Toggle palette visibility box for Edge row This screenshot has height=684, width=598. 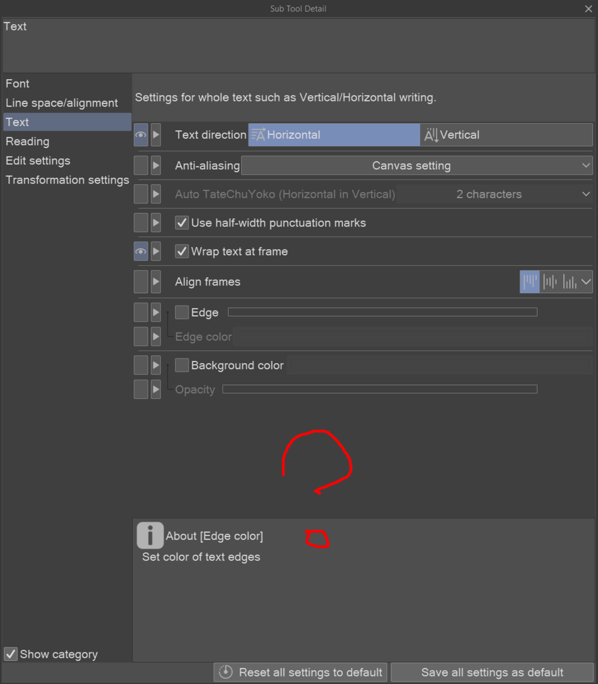pyautogui.click(x=141, y=312)
